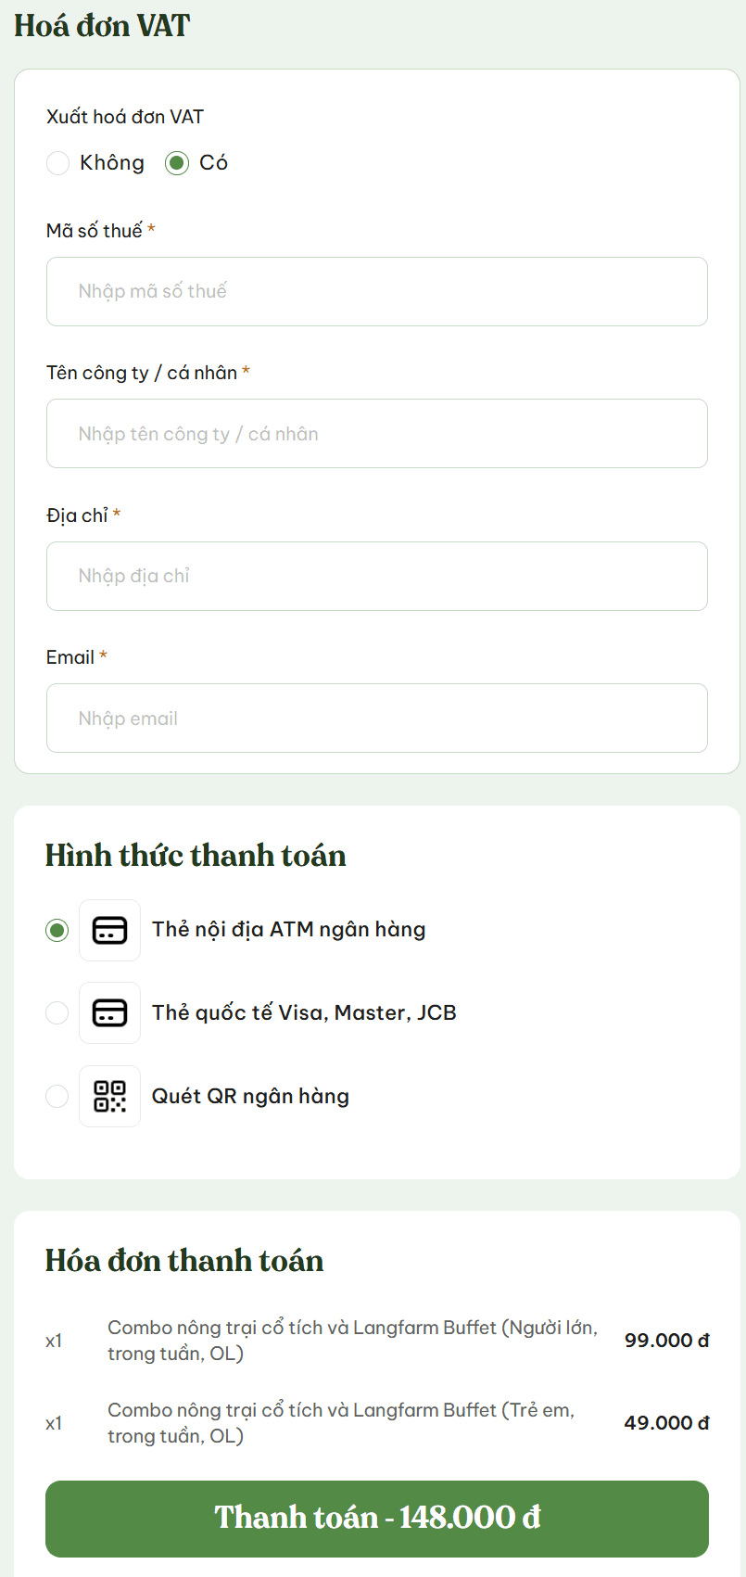Click the 'Thẻ quốc tế Visa, Master, JCB' label
746x1577 pixels.
coord(304,1012)
